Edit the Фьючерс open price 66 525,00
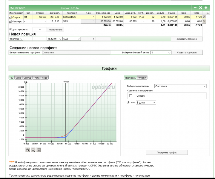The image size is (215, 179). click(103, 21)
